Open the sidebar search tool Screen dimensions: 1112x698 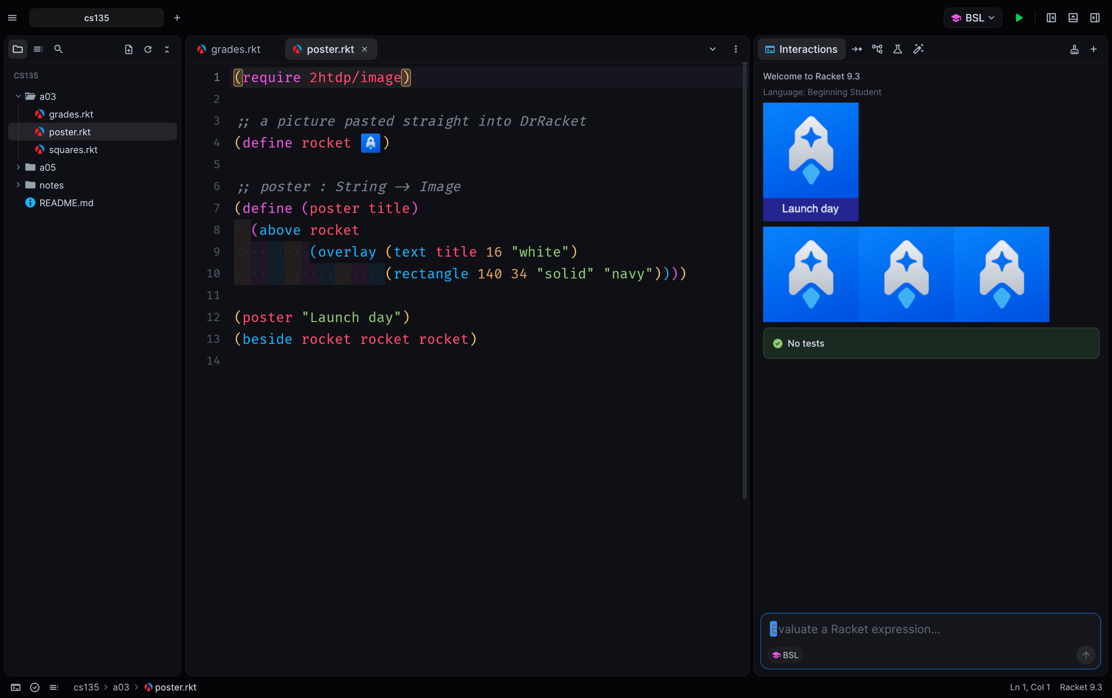click(x=58, y=49)
